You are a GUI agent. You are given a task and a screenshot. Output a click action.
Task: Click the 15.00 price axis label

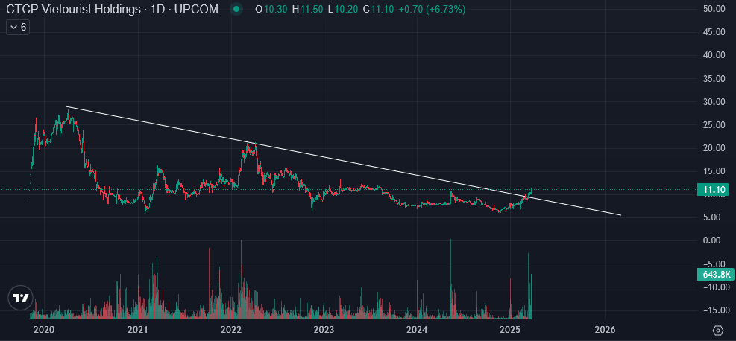click(715, 171)
